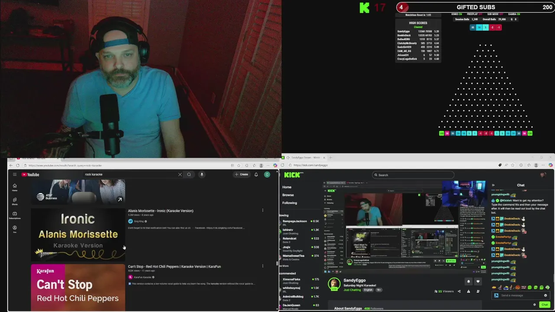Screen dimensions: 555x312
Task: Open the YouTube hamburger guide menu
Action: tap(14, 175)
